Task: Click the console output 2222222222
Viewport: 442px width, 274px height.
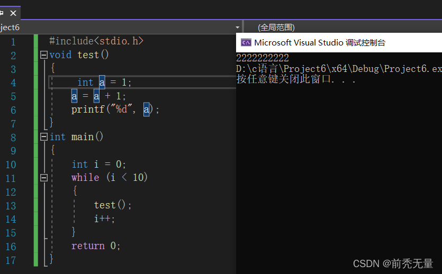Action: coord(263,58)
